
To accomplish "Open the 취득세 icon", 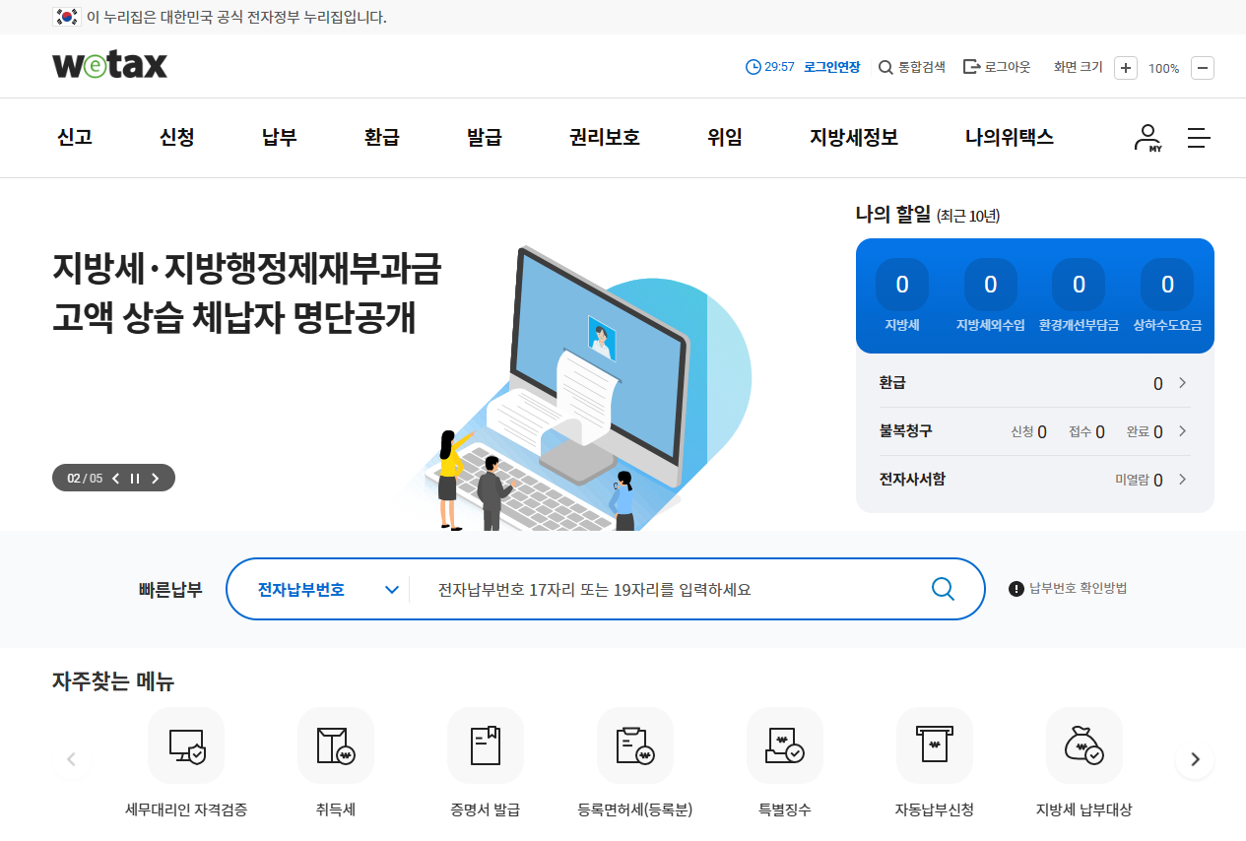I will [336, 745].
